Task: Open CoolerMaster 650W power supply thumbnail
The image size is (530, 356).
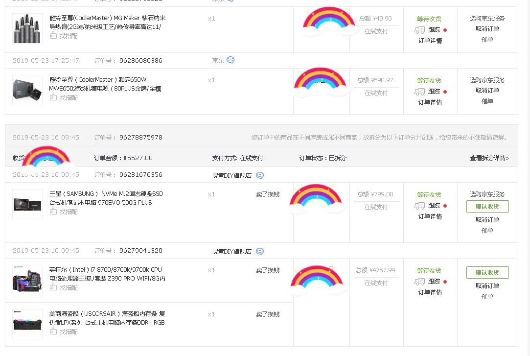Action: click(27, 90)
